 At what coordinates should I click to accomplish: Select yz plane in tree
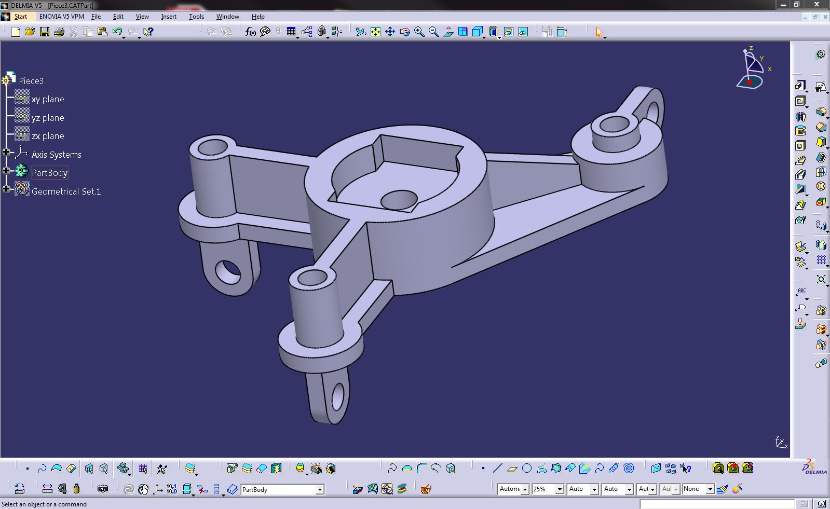[x=48, y=118]
